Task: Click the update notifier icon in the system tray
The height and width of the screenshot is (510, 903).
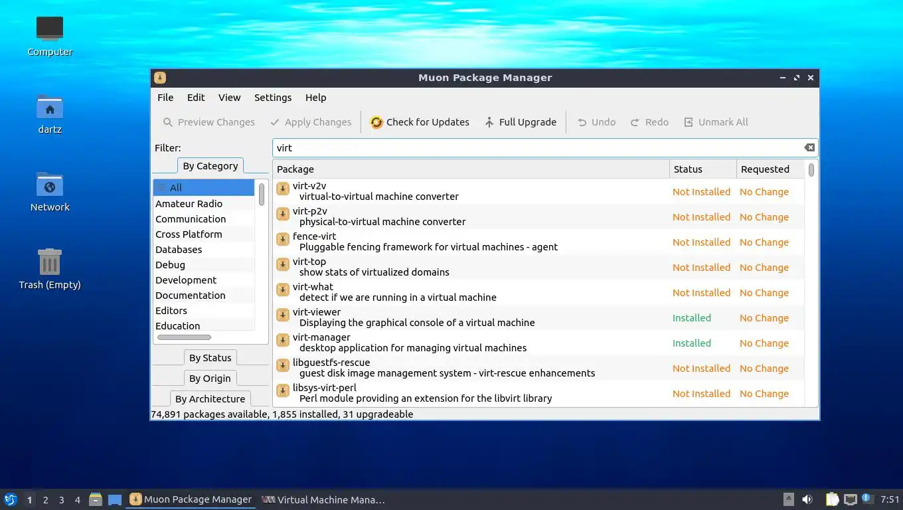Action: [866, 498]
